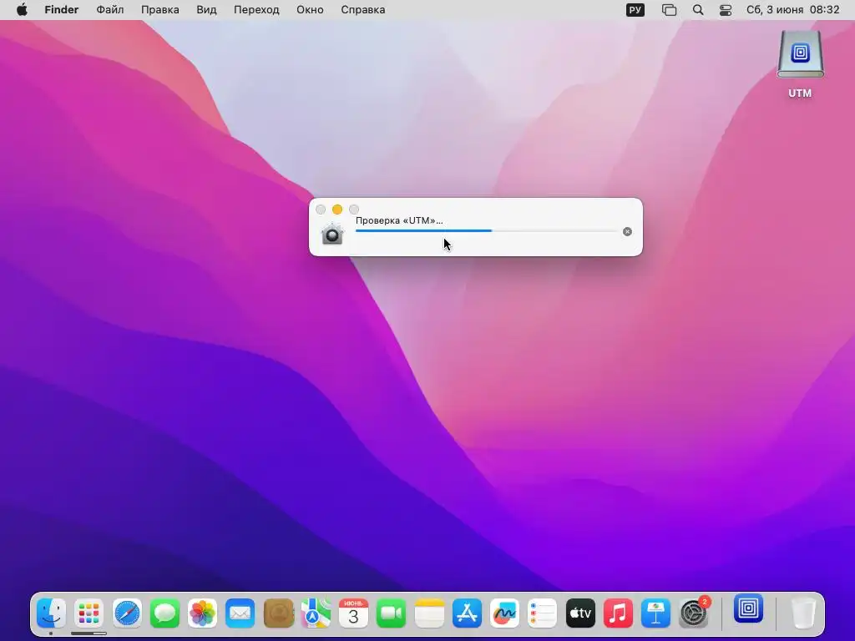Cancel the UTM verification with the X button
Screen dimensions: 855x641
pyautogui.click(x=627, y=232)
